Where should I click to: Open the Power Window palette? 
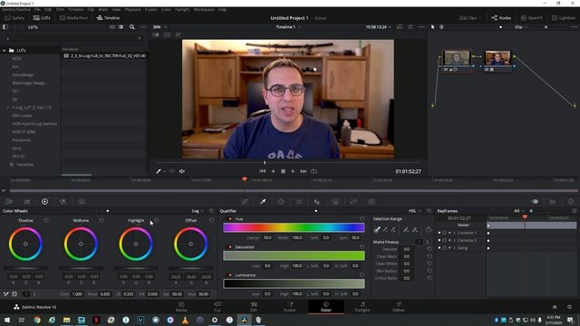coord(281,201)
